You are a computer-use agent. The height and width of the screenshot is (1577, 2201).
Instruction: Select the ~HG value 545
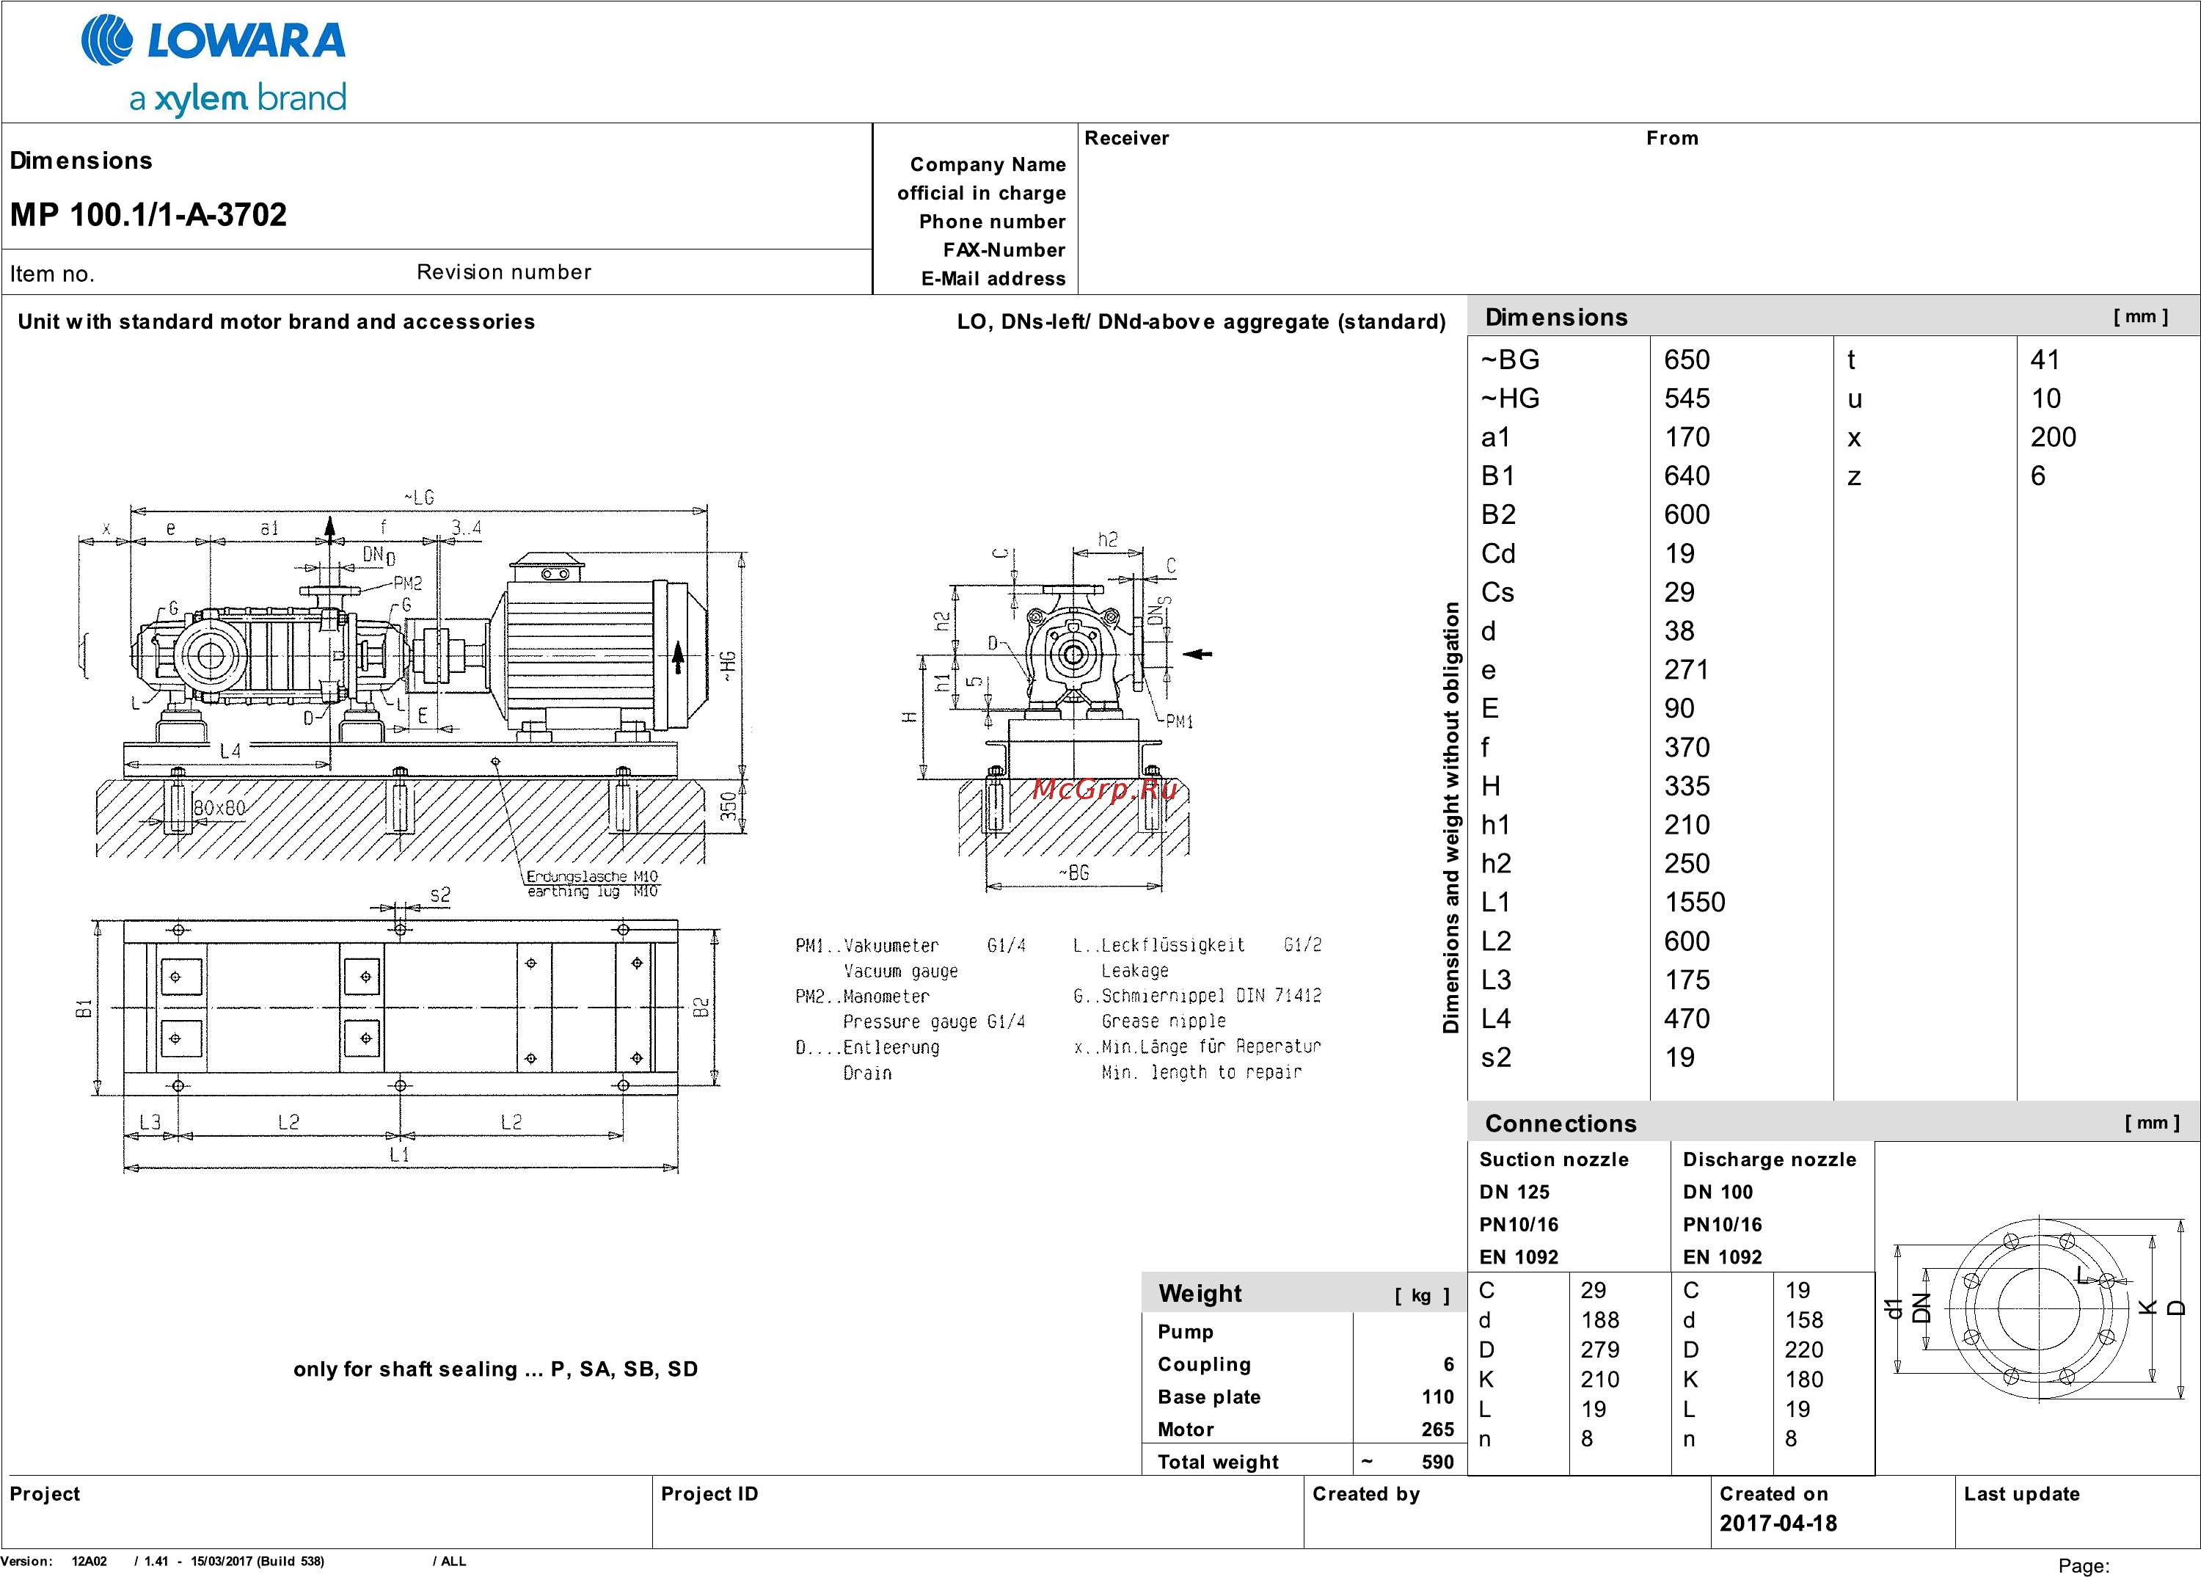pyautogui.click(x=1687, y=399)
